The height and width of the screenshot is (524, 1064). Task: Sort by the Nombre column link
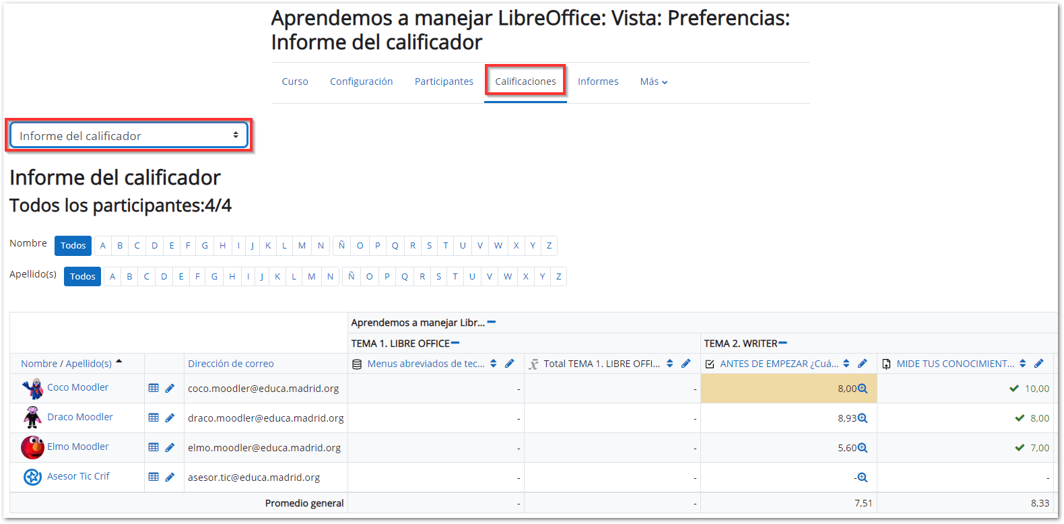point(39,364)
